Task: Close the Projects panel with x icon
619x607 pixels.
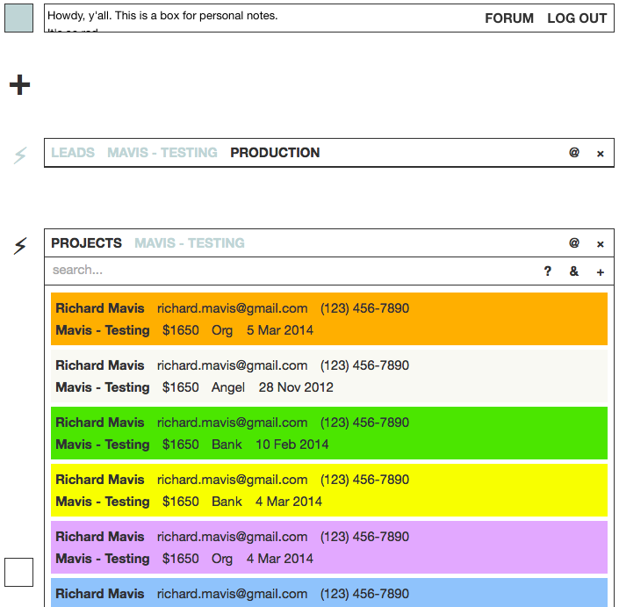Action: 601,244
